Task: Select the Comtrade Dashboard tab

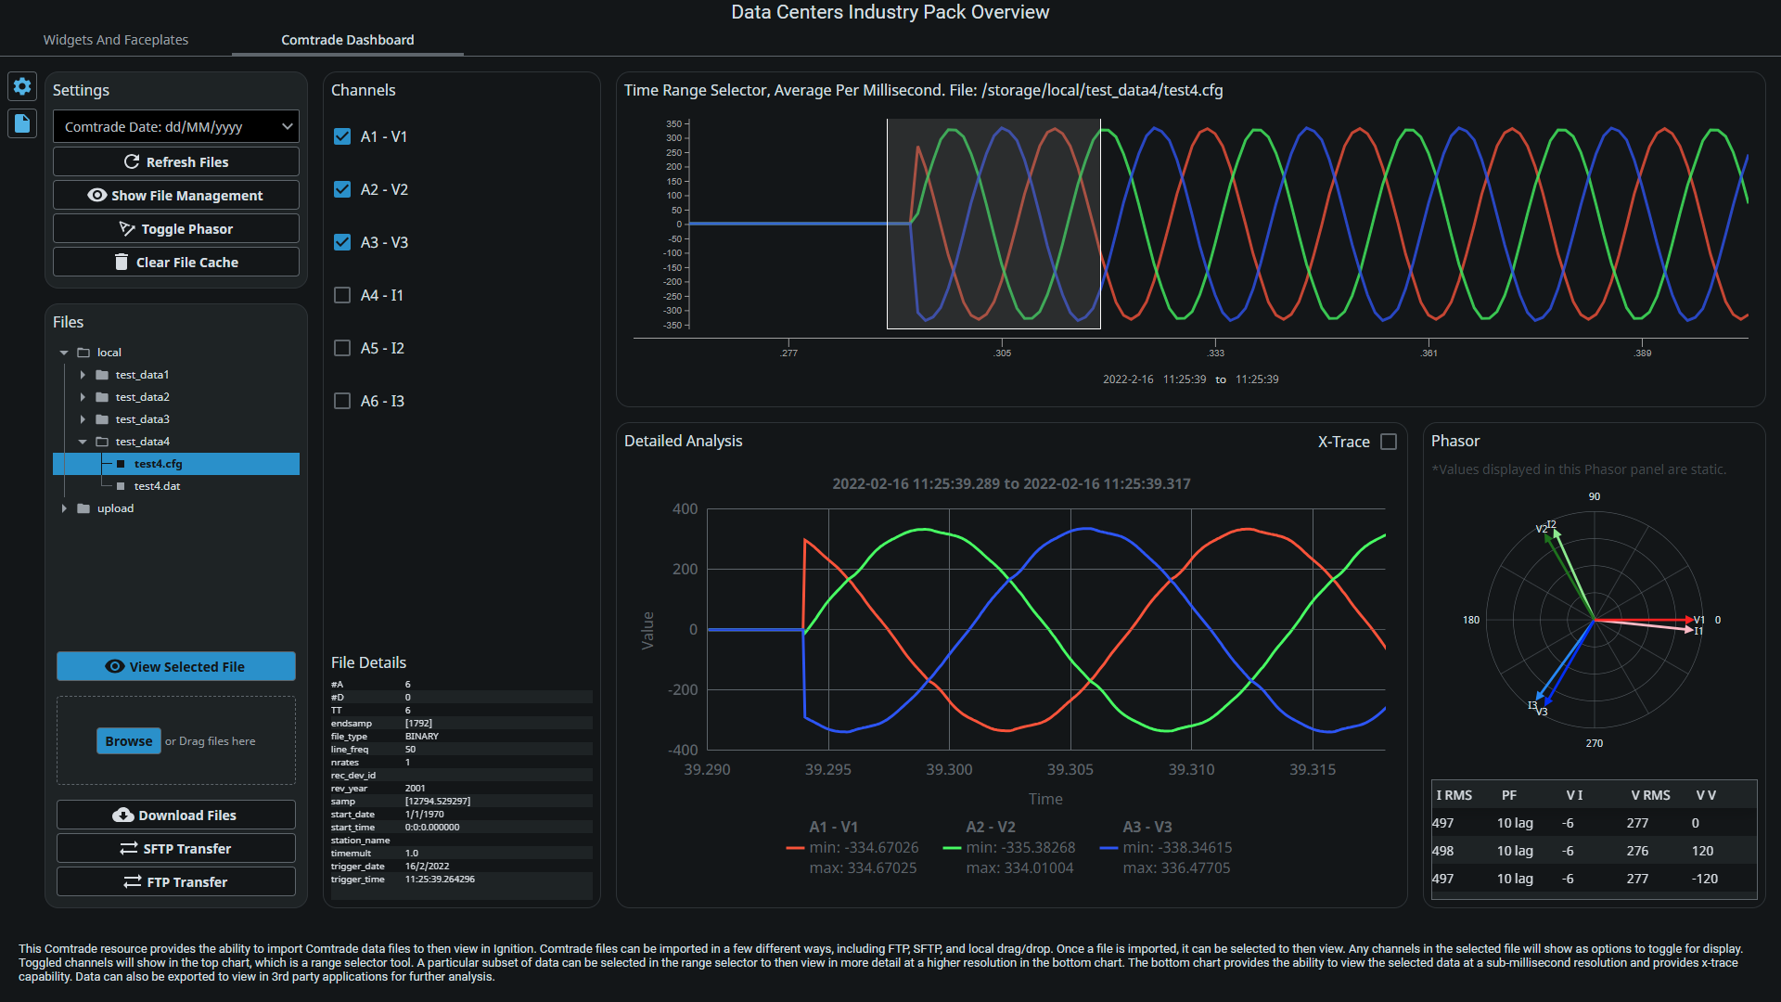Action: [x=348, y=40]
